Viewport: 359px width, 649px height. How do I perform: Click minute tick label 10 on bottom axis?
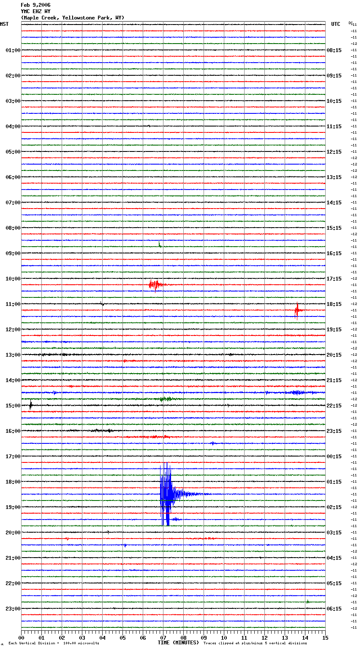(224, 638)
